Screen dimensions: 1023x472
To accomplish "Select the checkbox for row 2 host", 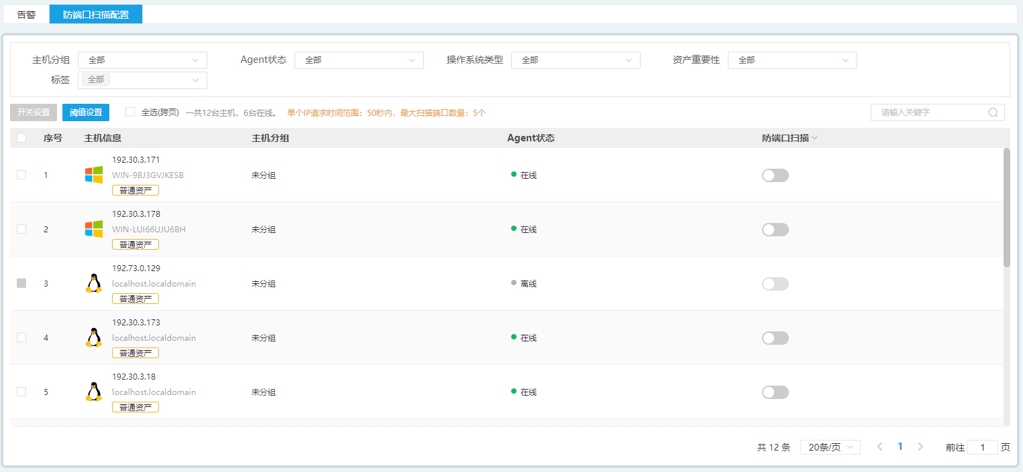I will (x=21, y=229).
